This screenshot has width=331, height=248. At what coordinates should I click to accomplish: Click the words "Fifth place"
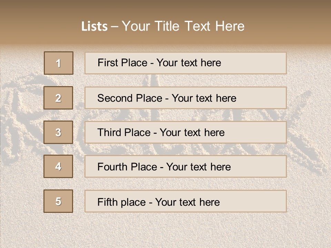pyautogui.click(x=121, y=202)
